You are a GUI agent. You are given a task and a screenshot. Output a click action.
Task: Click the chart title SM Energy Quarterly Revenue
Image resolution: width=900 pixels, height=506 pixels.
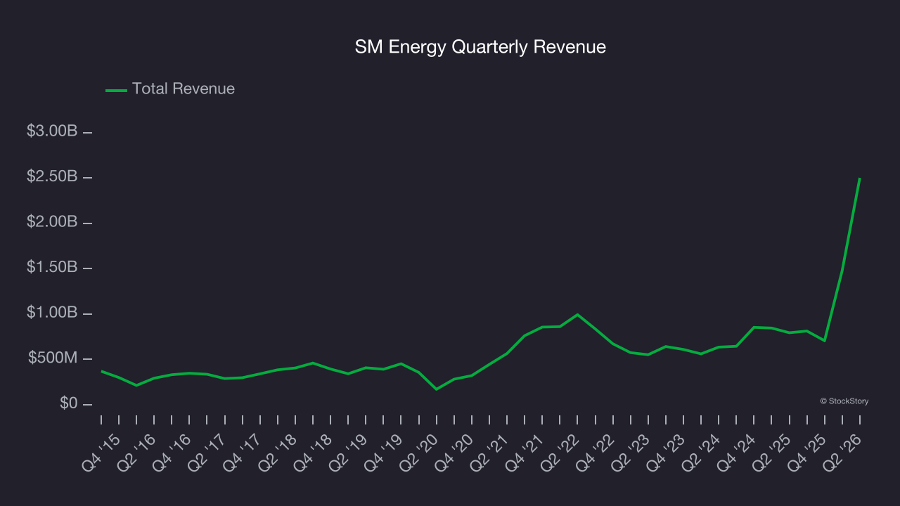(480, 47)
